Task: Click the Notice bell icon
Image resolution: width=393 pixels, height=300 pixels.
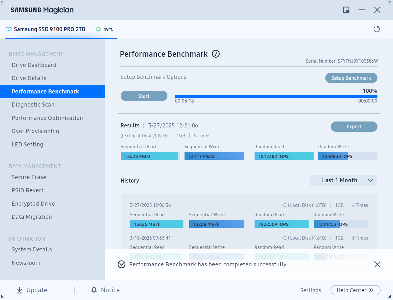Action: point(94,290)
